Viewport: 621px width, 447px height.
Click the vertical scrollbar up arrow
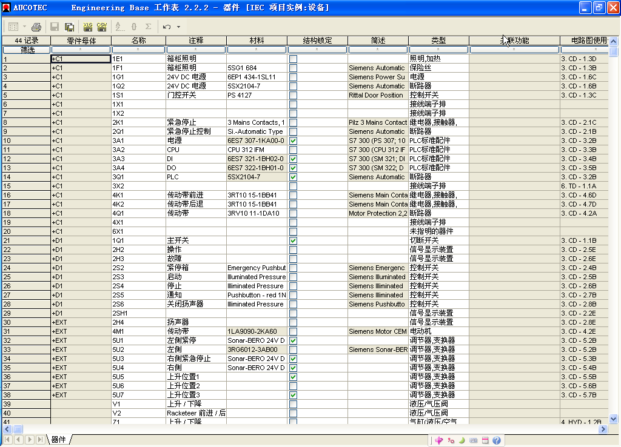pyautogui.click(x=614, y=41)
